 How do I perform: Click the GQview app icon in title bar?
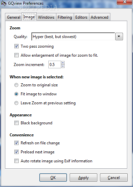coord(3,3)
